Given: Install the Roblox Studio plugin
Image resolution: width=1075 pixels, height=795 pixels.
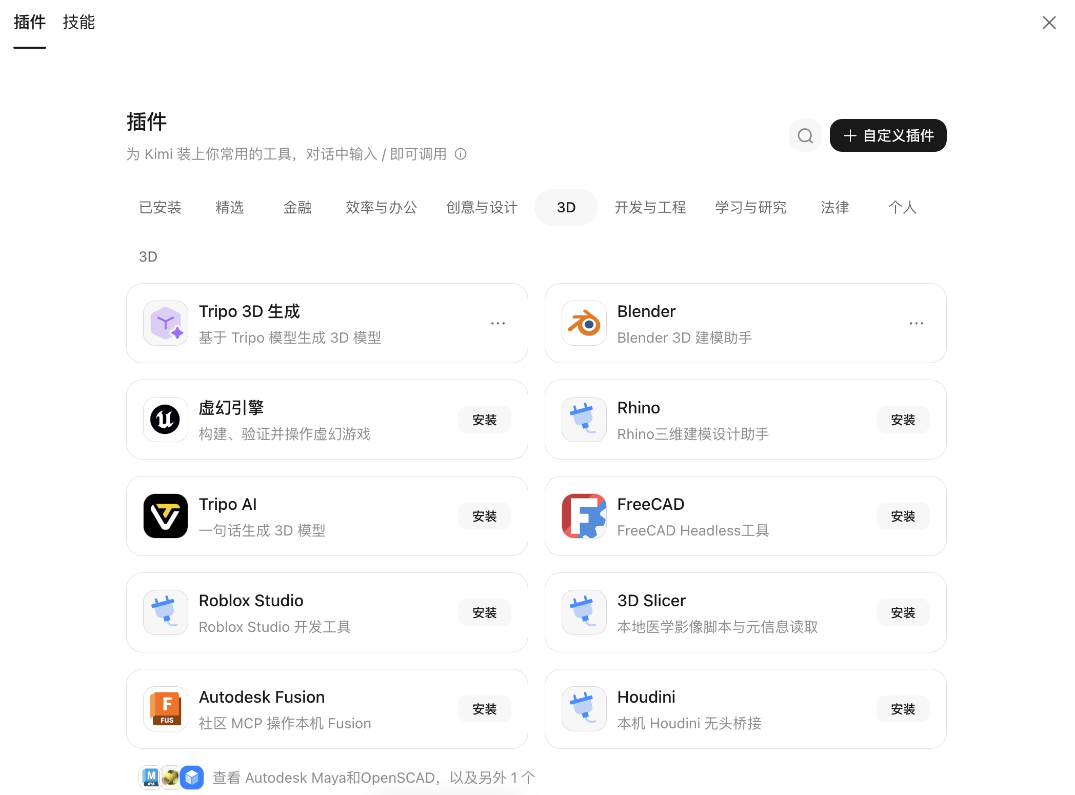Looking at the screenshot, I should [x=485, y=612].
